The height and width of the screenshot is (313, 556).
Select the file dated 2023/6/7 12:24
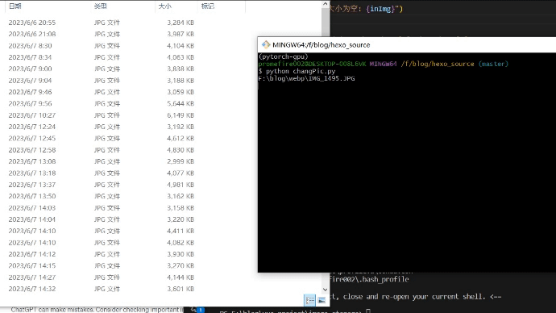pyautogui.click(x=32, y=127)
